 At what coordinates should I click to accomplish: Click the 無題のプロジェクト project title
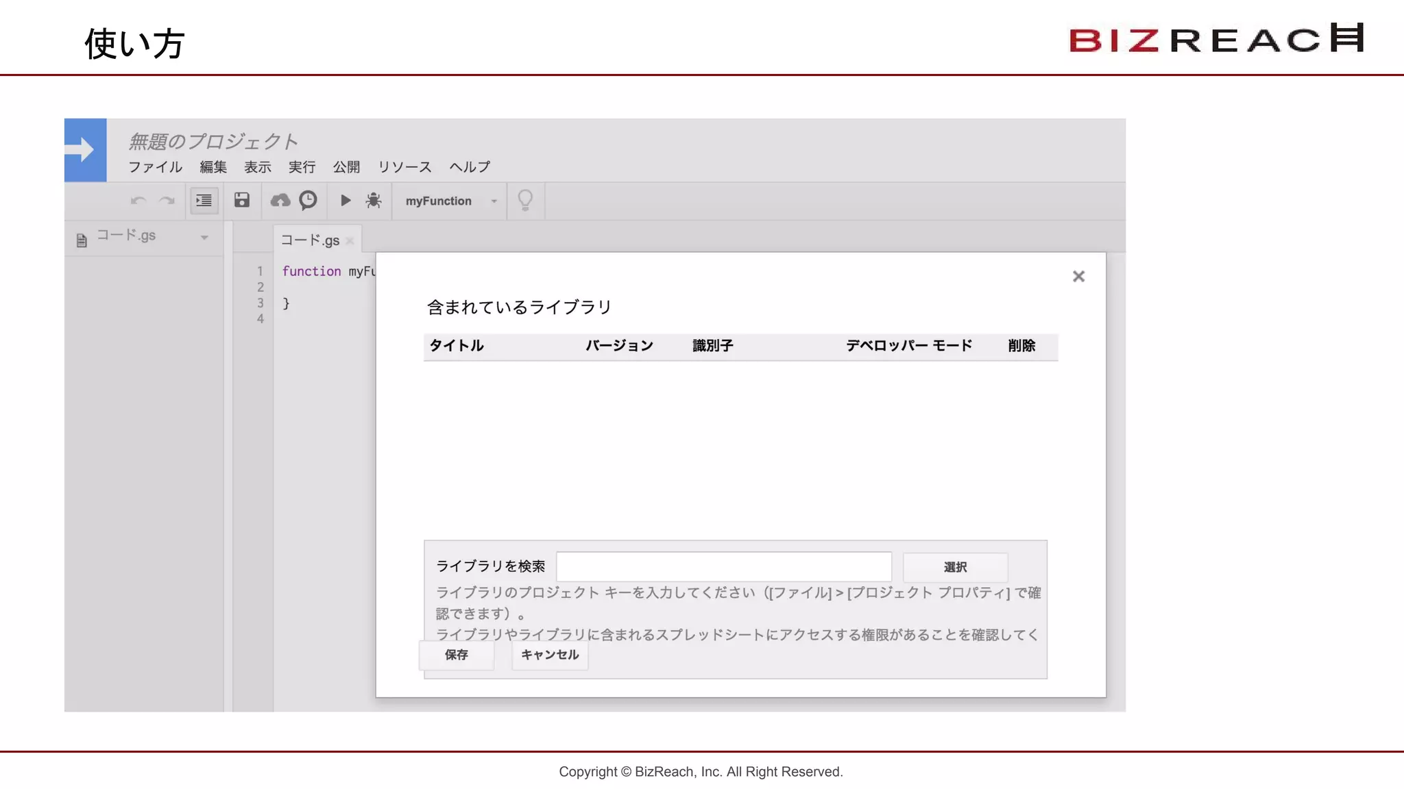(x=213, y=141)
